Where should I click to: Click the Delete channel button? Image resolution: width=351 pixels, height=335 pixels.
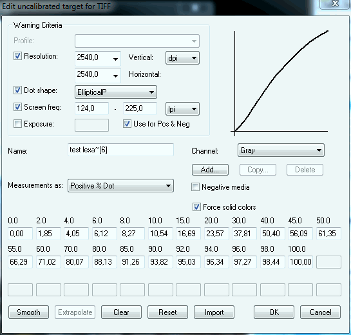click(305, 170)
